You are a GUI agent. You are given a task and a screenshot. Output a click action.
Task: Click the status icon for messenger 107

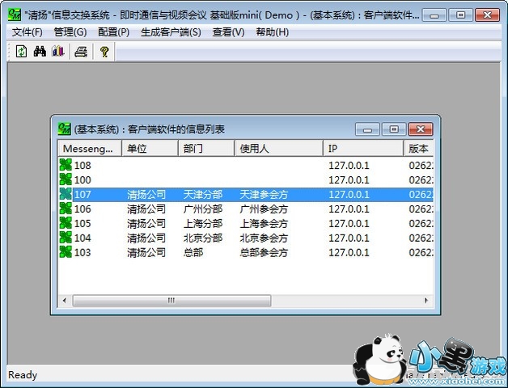click(66, 194)
